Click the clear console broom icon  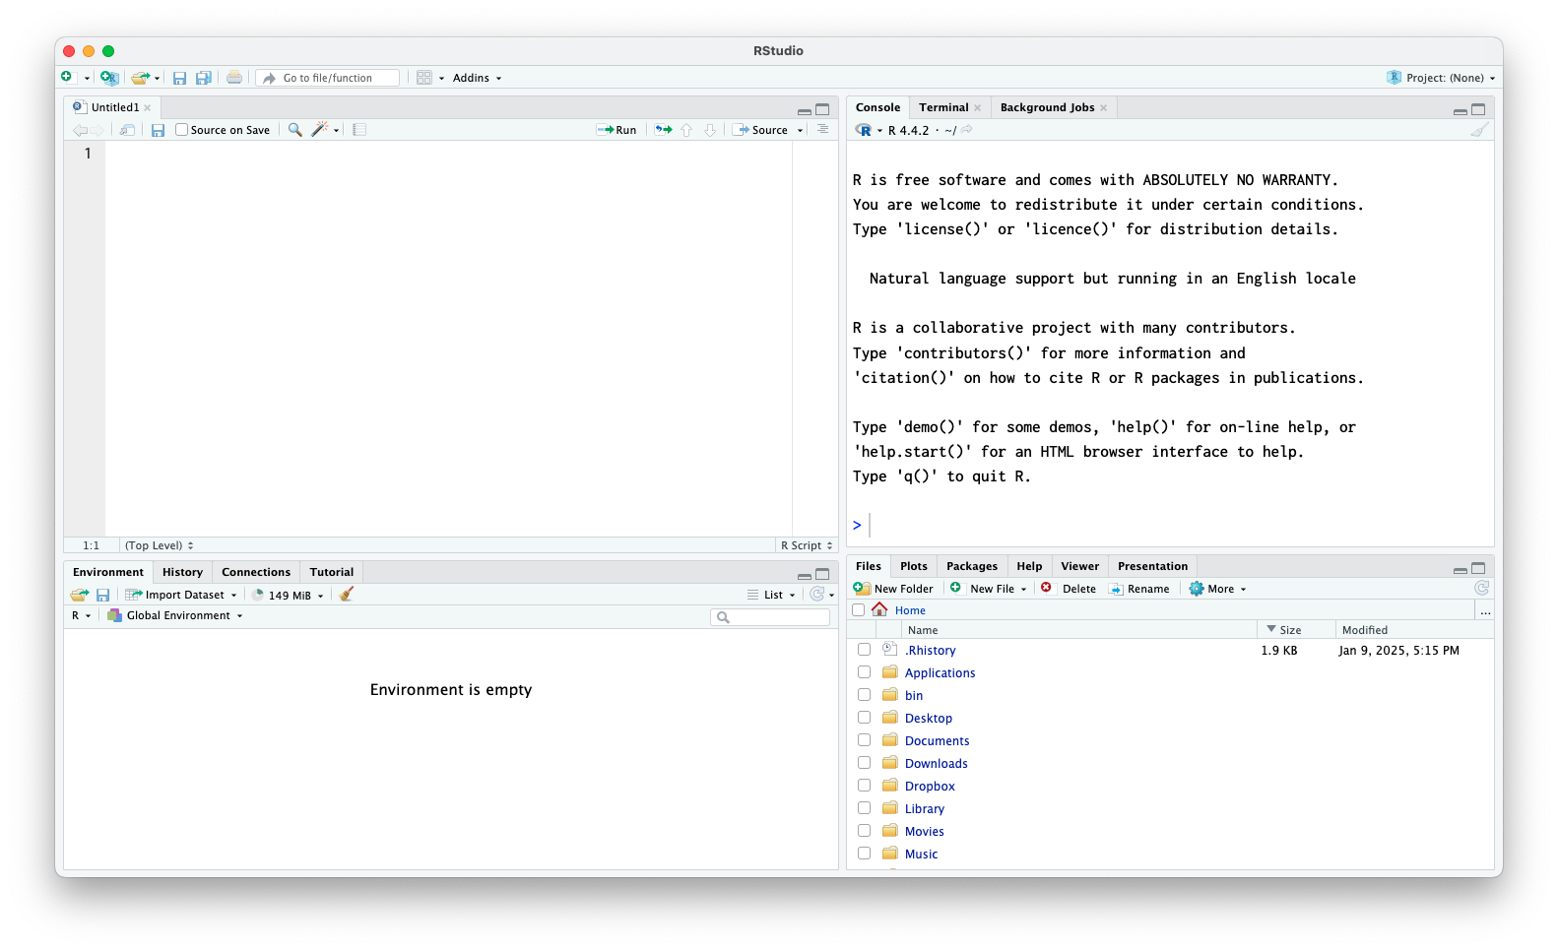tap(1478, 130)
